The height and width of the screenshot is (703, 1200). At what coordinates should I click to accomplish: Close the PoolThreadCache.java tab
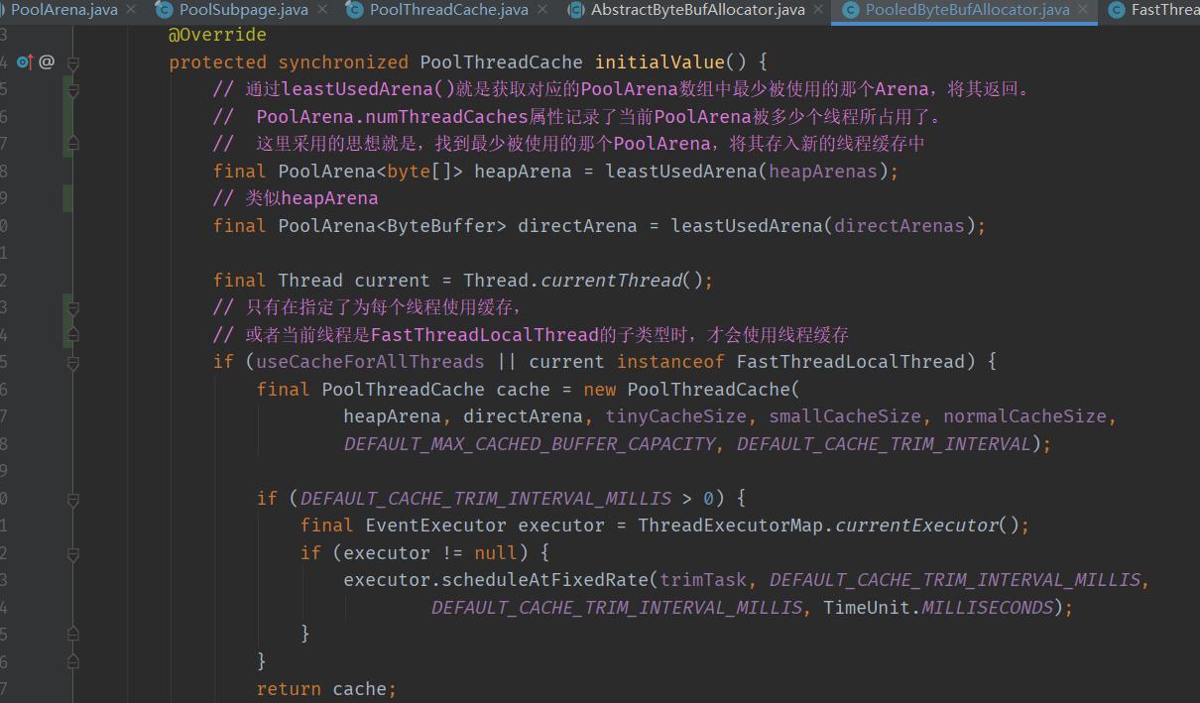point(541,10)
